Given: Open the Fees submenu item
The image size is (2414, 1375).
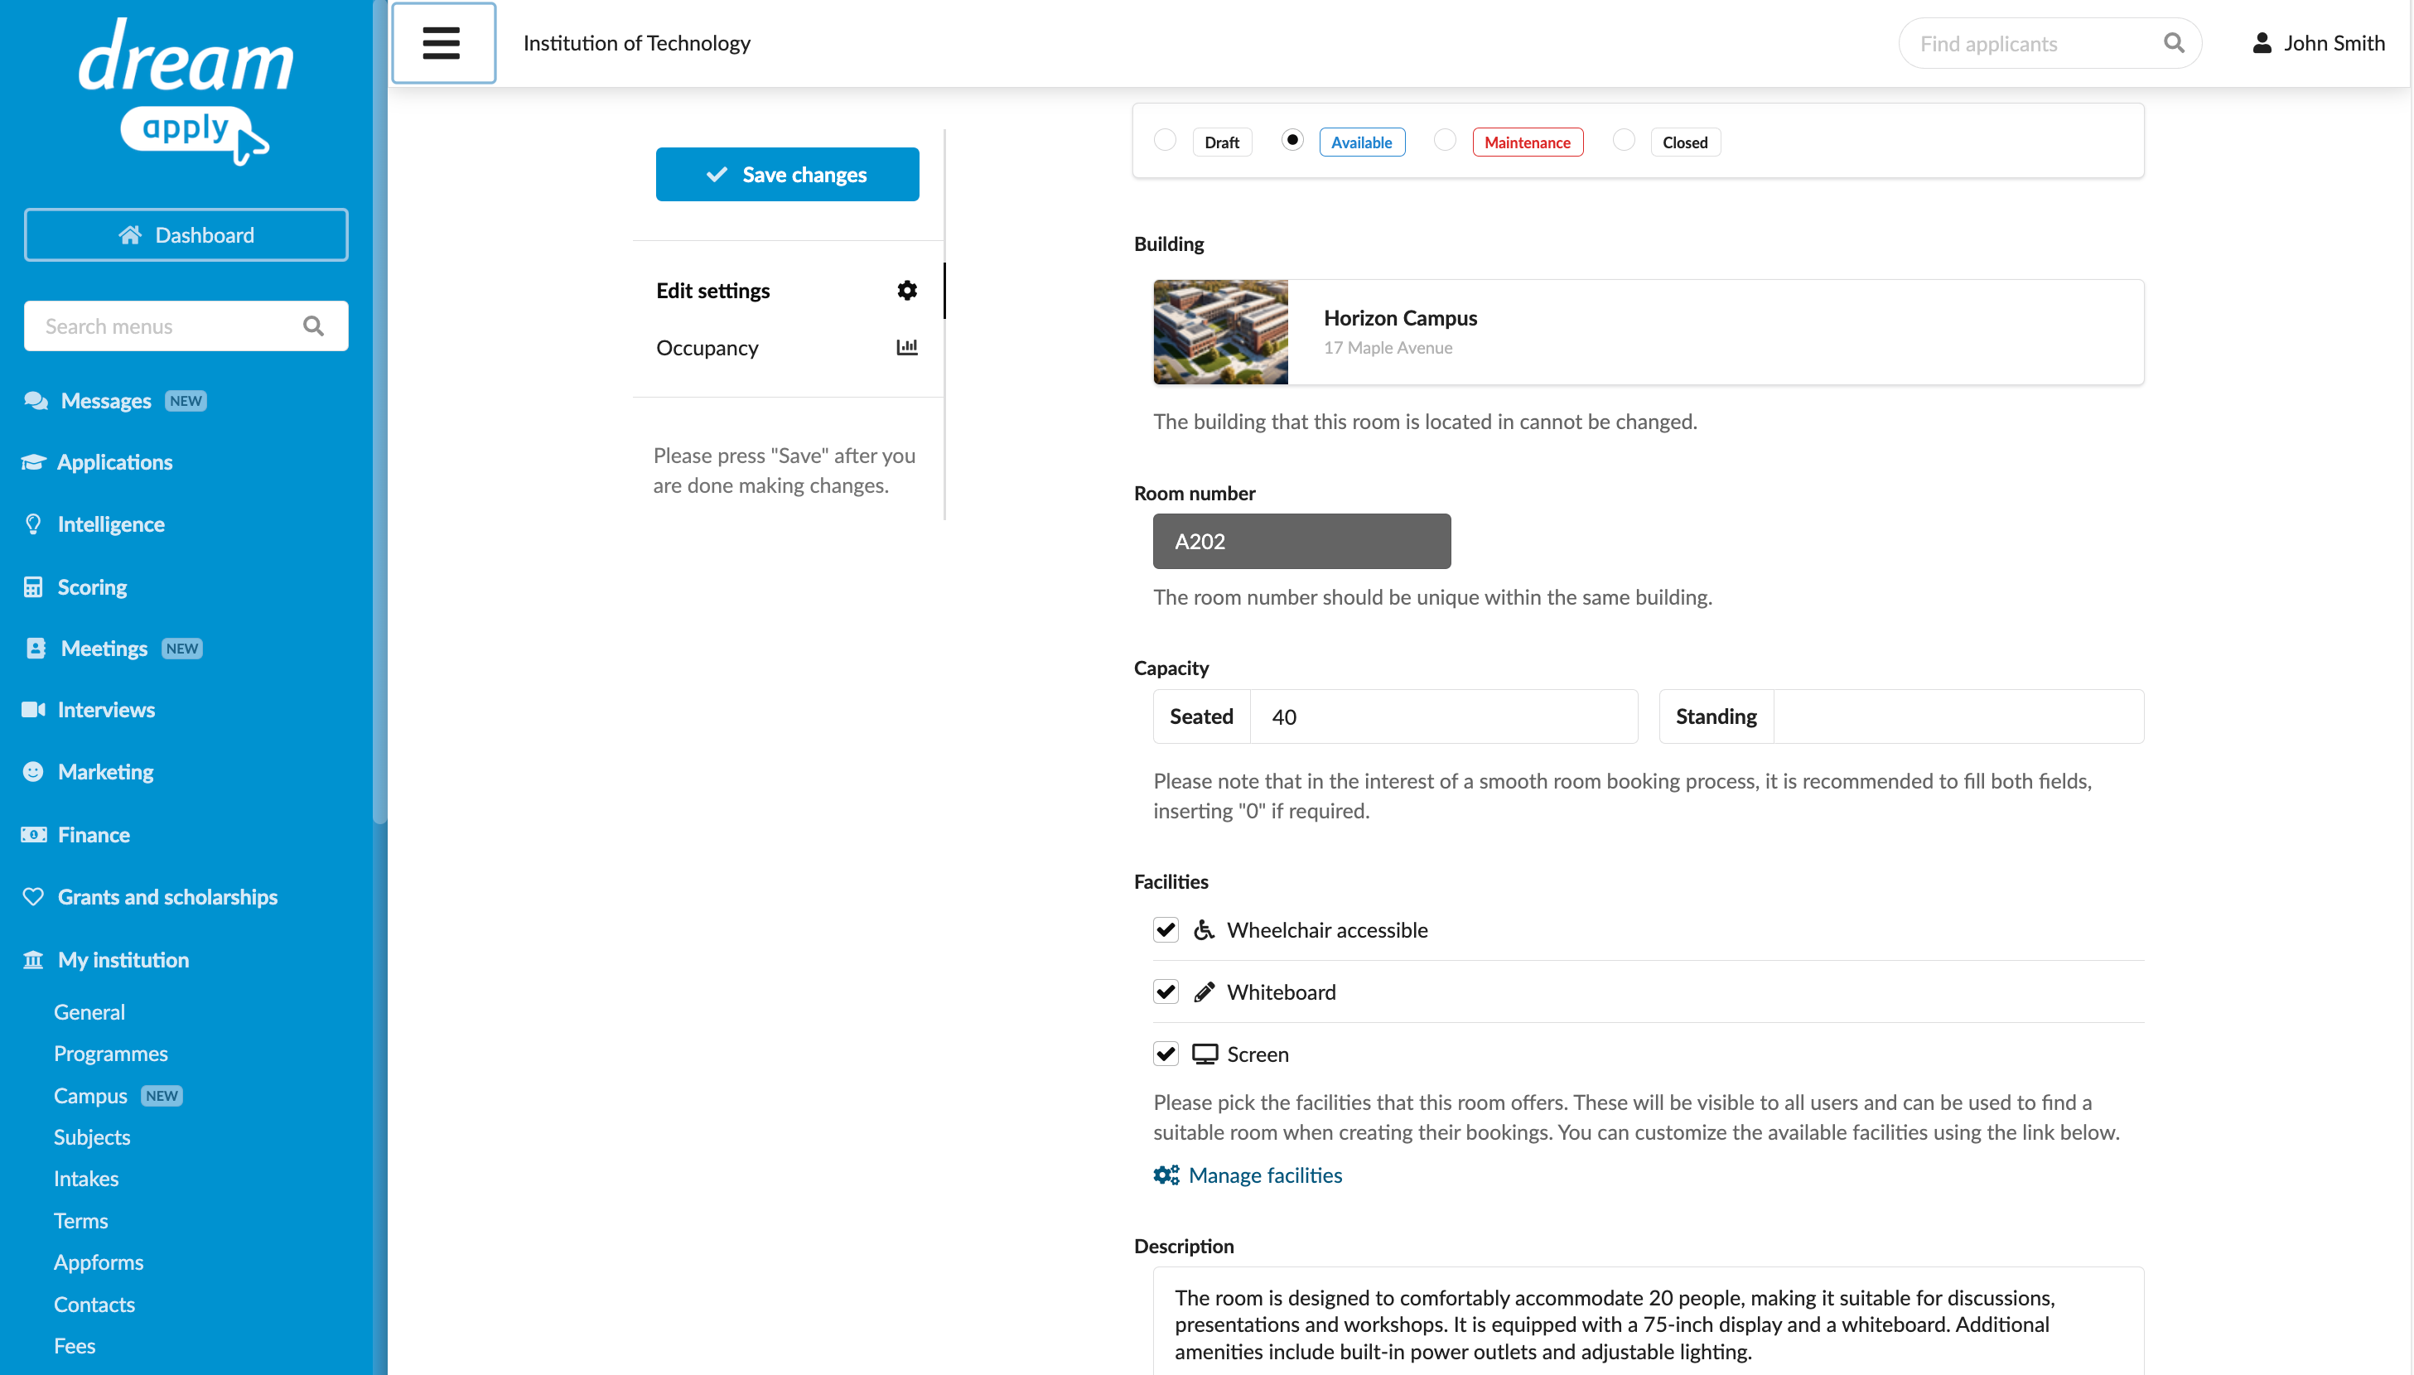Looking at the screenshot, I should pos(74,1347).
